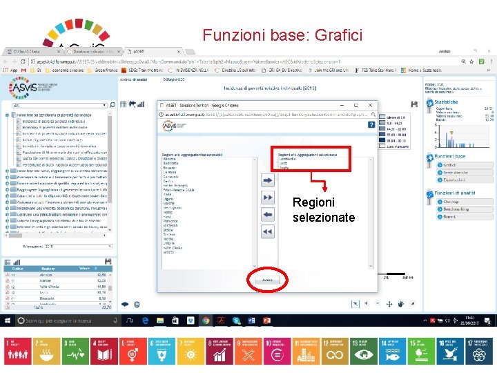Expand 'Incentivare una crescita economica' folder
Viewport: 497px width, 373px height.
click(x=7, y=209)
